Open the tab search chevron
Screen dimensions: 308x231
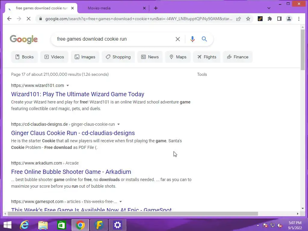269,8
